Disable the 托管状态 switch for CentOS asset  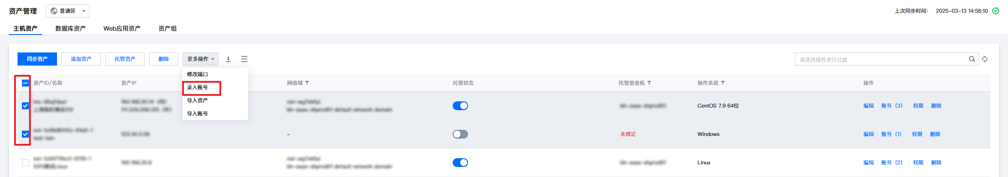(x=460, y=106)
